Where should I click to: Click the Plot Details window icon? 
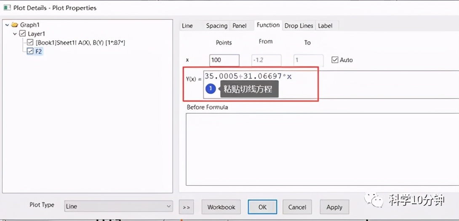[7, 8]
